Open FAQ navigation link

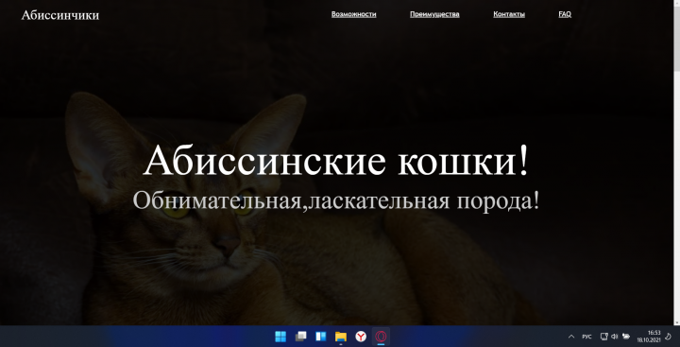(x=565, y=14)
